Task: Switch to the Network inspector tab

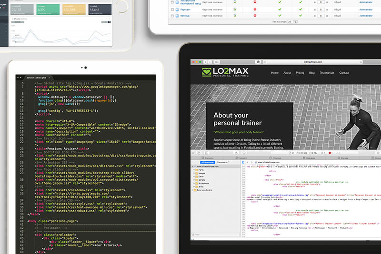Action: point(241,158)
